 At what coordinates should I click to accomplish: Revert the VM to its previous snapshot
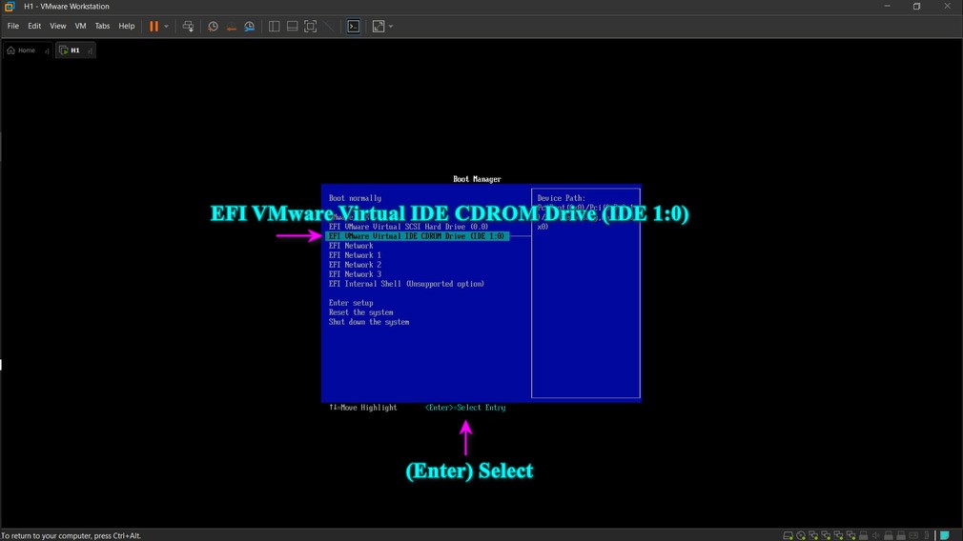point(231,27)
